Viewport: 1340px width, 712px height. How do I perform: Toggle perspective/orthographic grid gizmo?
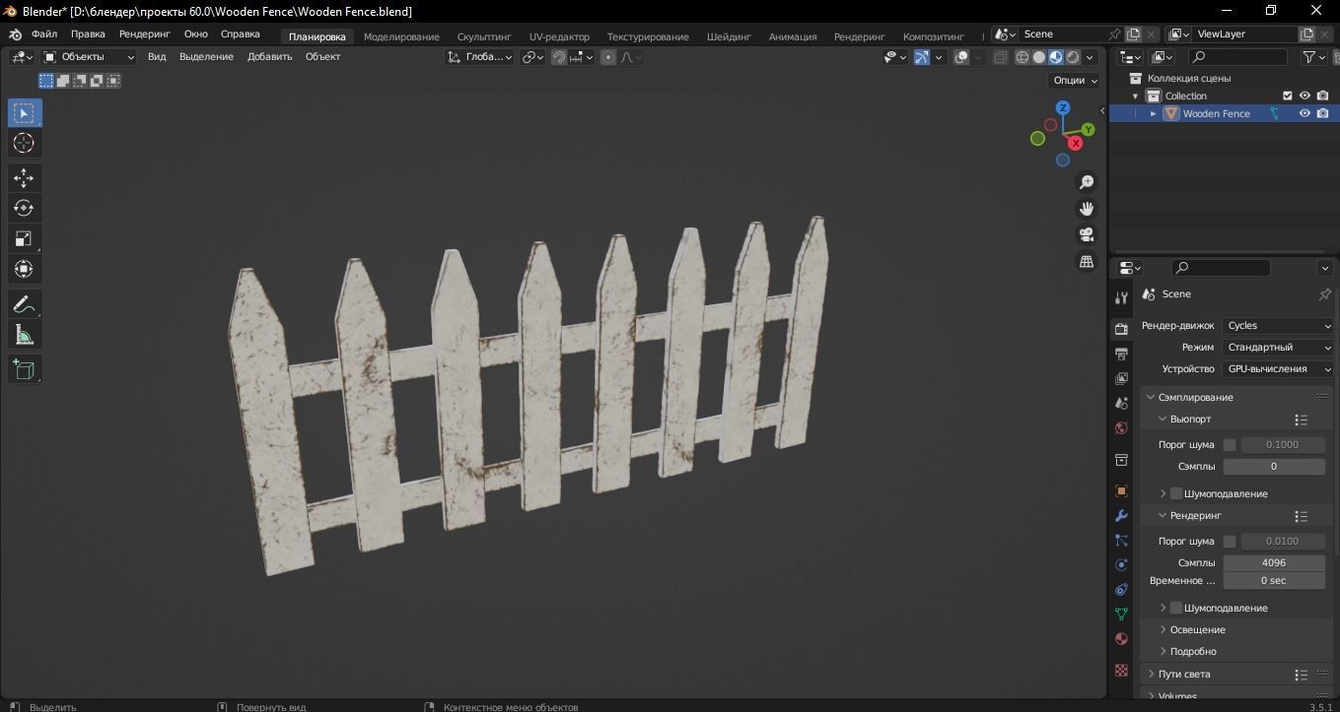tap(1087, 261)
